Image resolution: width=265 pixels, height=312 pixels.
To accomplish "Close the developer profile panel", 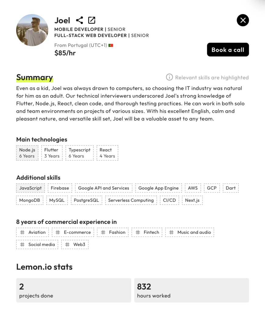I will [x=243, y=20].
